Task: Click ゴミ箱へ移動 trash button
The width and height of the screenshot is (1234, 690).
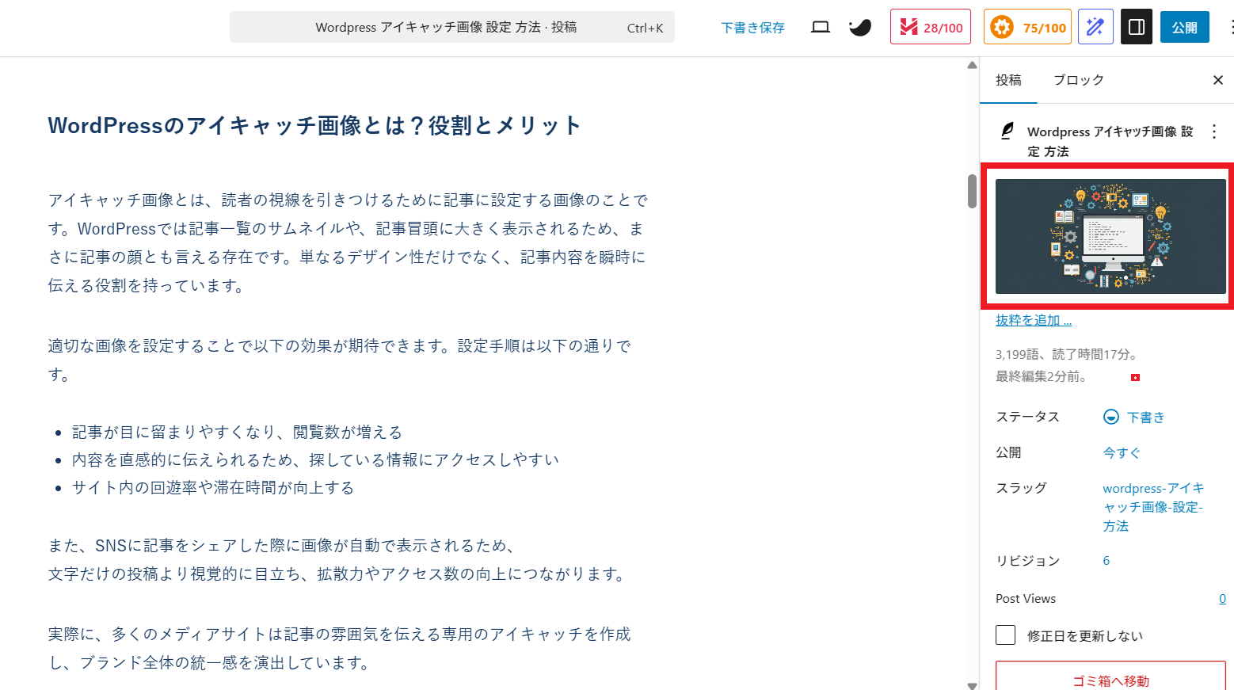Action: (1110, 680)
